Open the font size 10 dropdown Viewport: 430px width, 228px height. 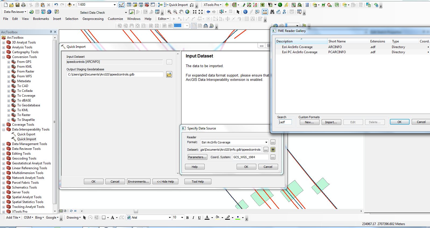coord(182,218)
